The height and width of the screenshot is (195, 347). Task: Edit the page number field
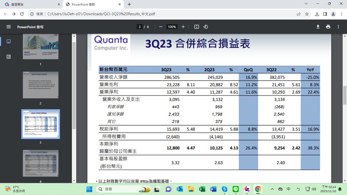(140, 27)
